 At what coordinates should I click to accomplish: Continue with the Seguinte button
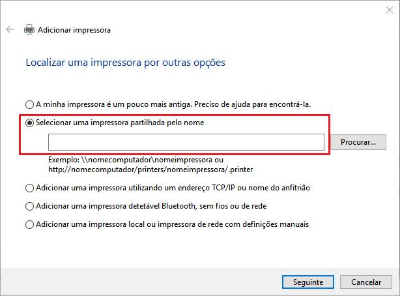308,282
